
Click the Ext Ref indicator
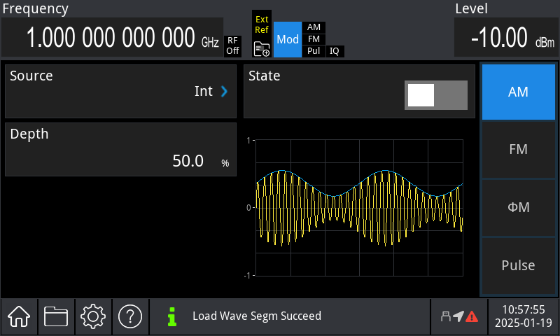tap(262, 24)
